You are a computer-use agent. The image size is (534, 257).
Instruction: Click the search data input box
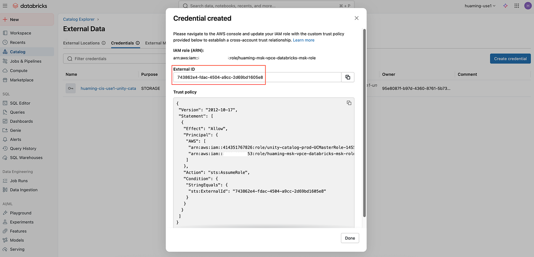coord(267,6)
